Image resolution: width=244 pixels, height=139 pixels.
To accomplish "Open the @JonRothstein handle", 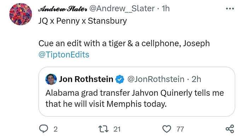I will (156, 79).
